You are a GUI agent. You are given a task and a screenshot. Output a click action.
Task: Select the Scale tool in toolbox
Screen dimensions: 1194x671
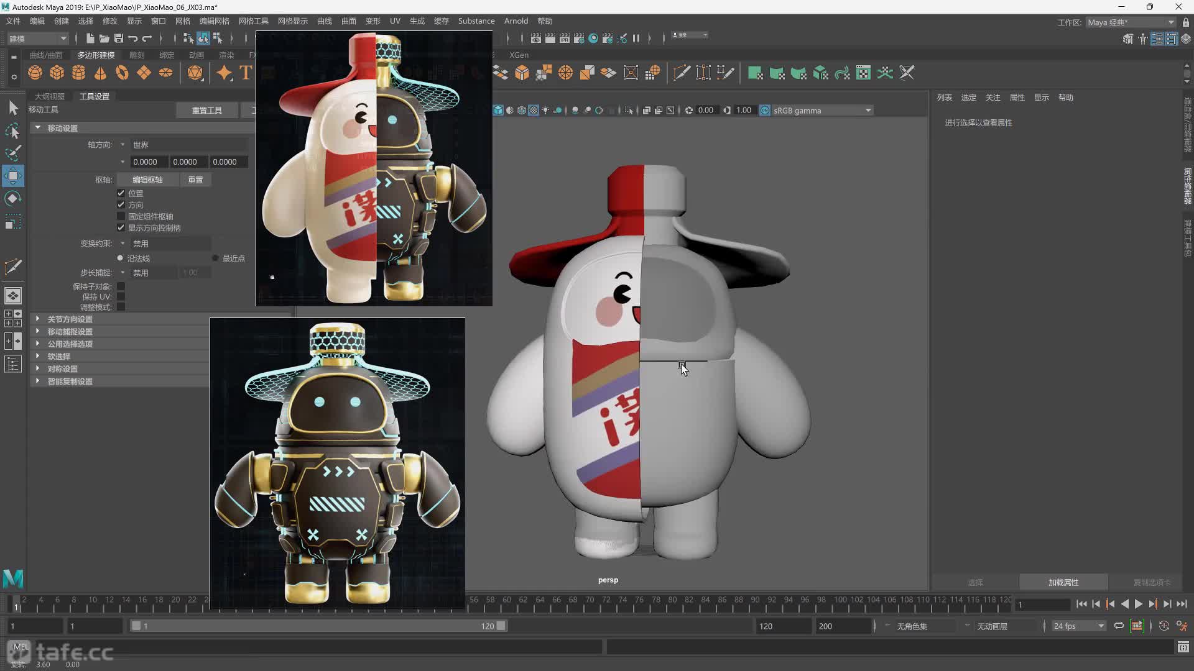[13, 222]
